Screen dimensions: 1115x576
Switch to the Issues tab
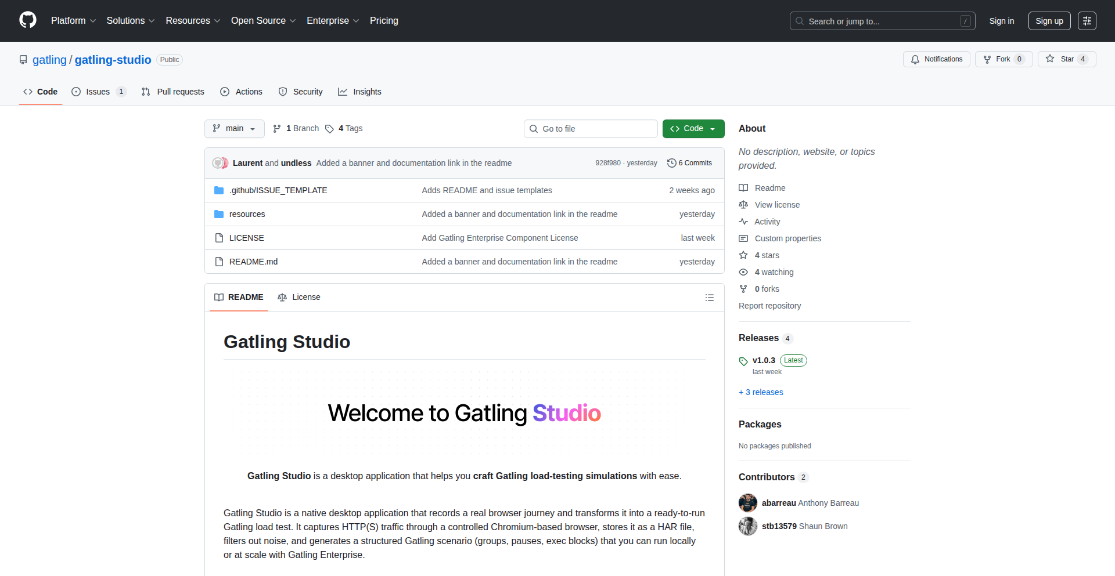tap(98, 91)
